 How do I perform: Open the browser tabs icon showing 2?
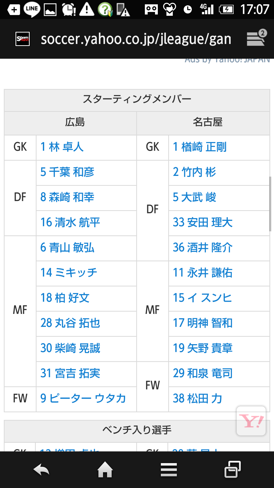pos(257,38)
